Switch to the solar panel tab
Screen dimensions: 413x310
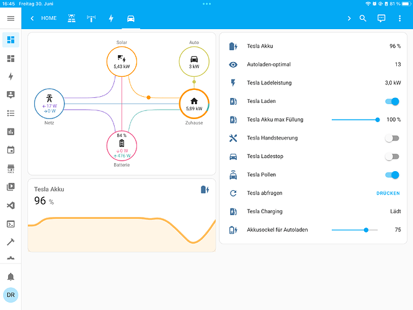pyautogui.click(x=72, y=18)
